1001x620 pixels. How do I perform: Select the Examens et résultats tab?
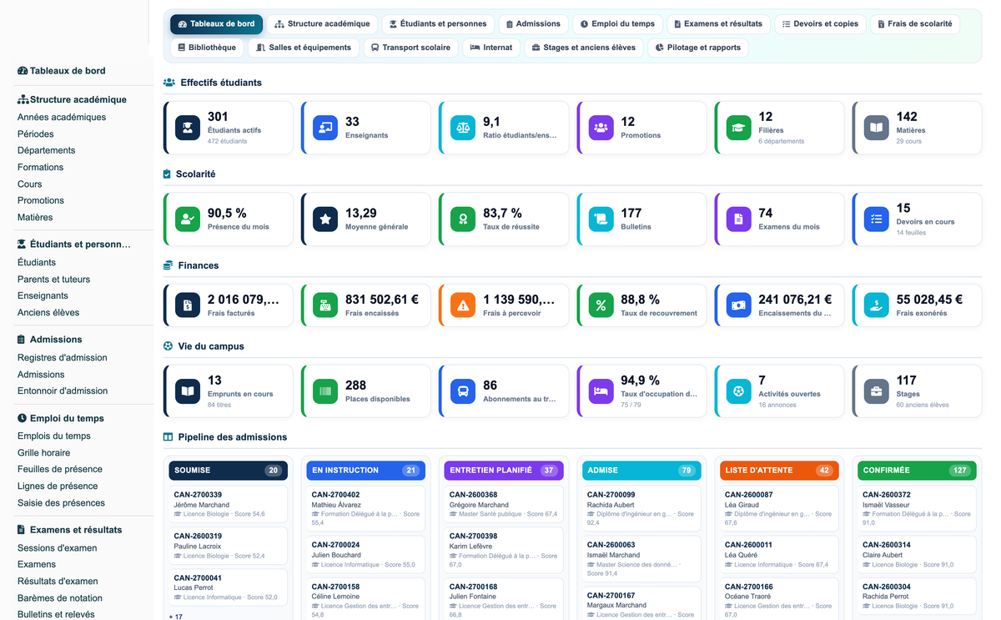pos(719,24)
